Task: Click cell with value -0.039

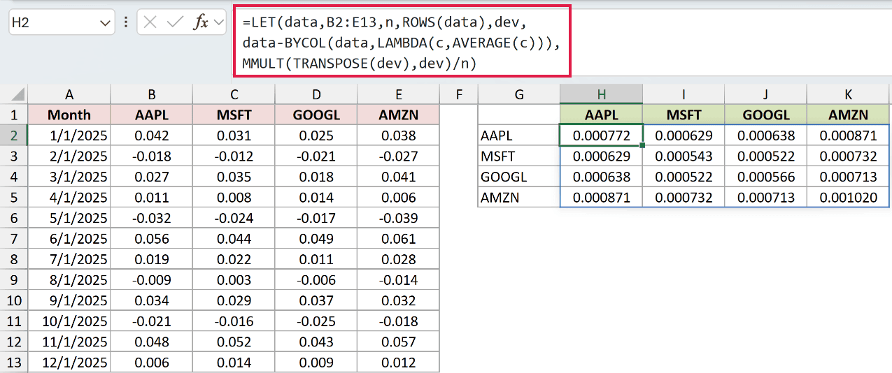Action: 398,218
